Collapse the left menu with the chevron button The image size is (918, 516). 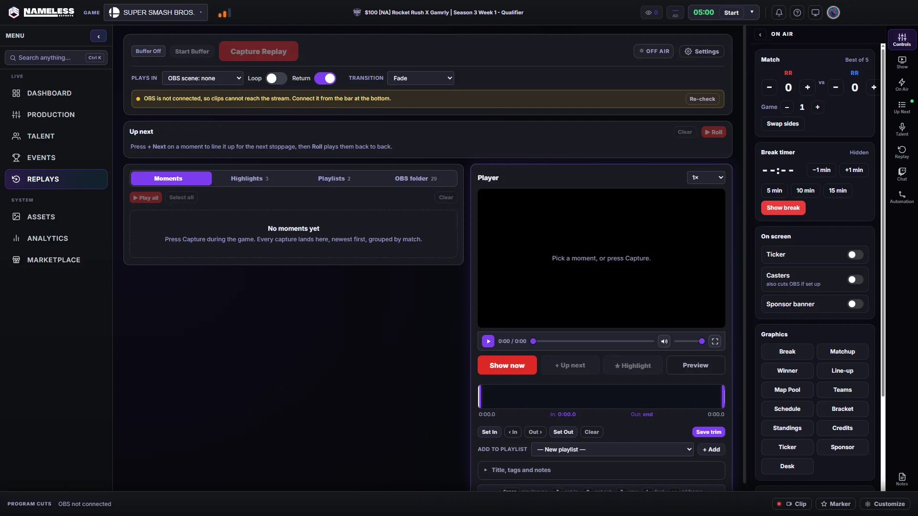point(98,36)
